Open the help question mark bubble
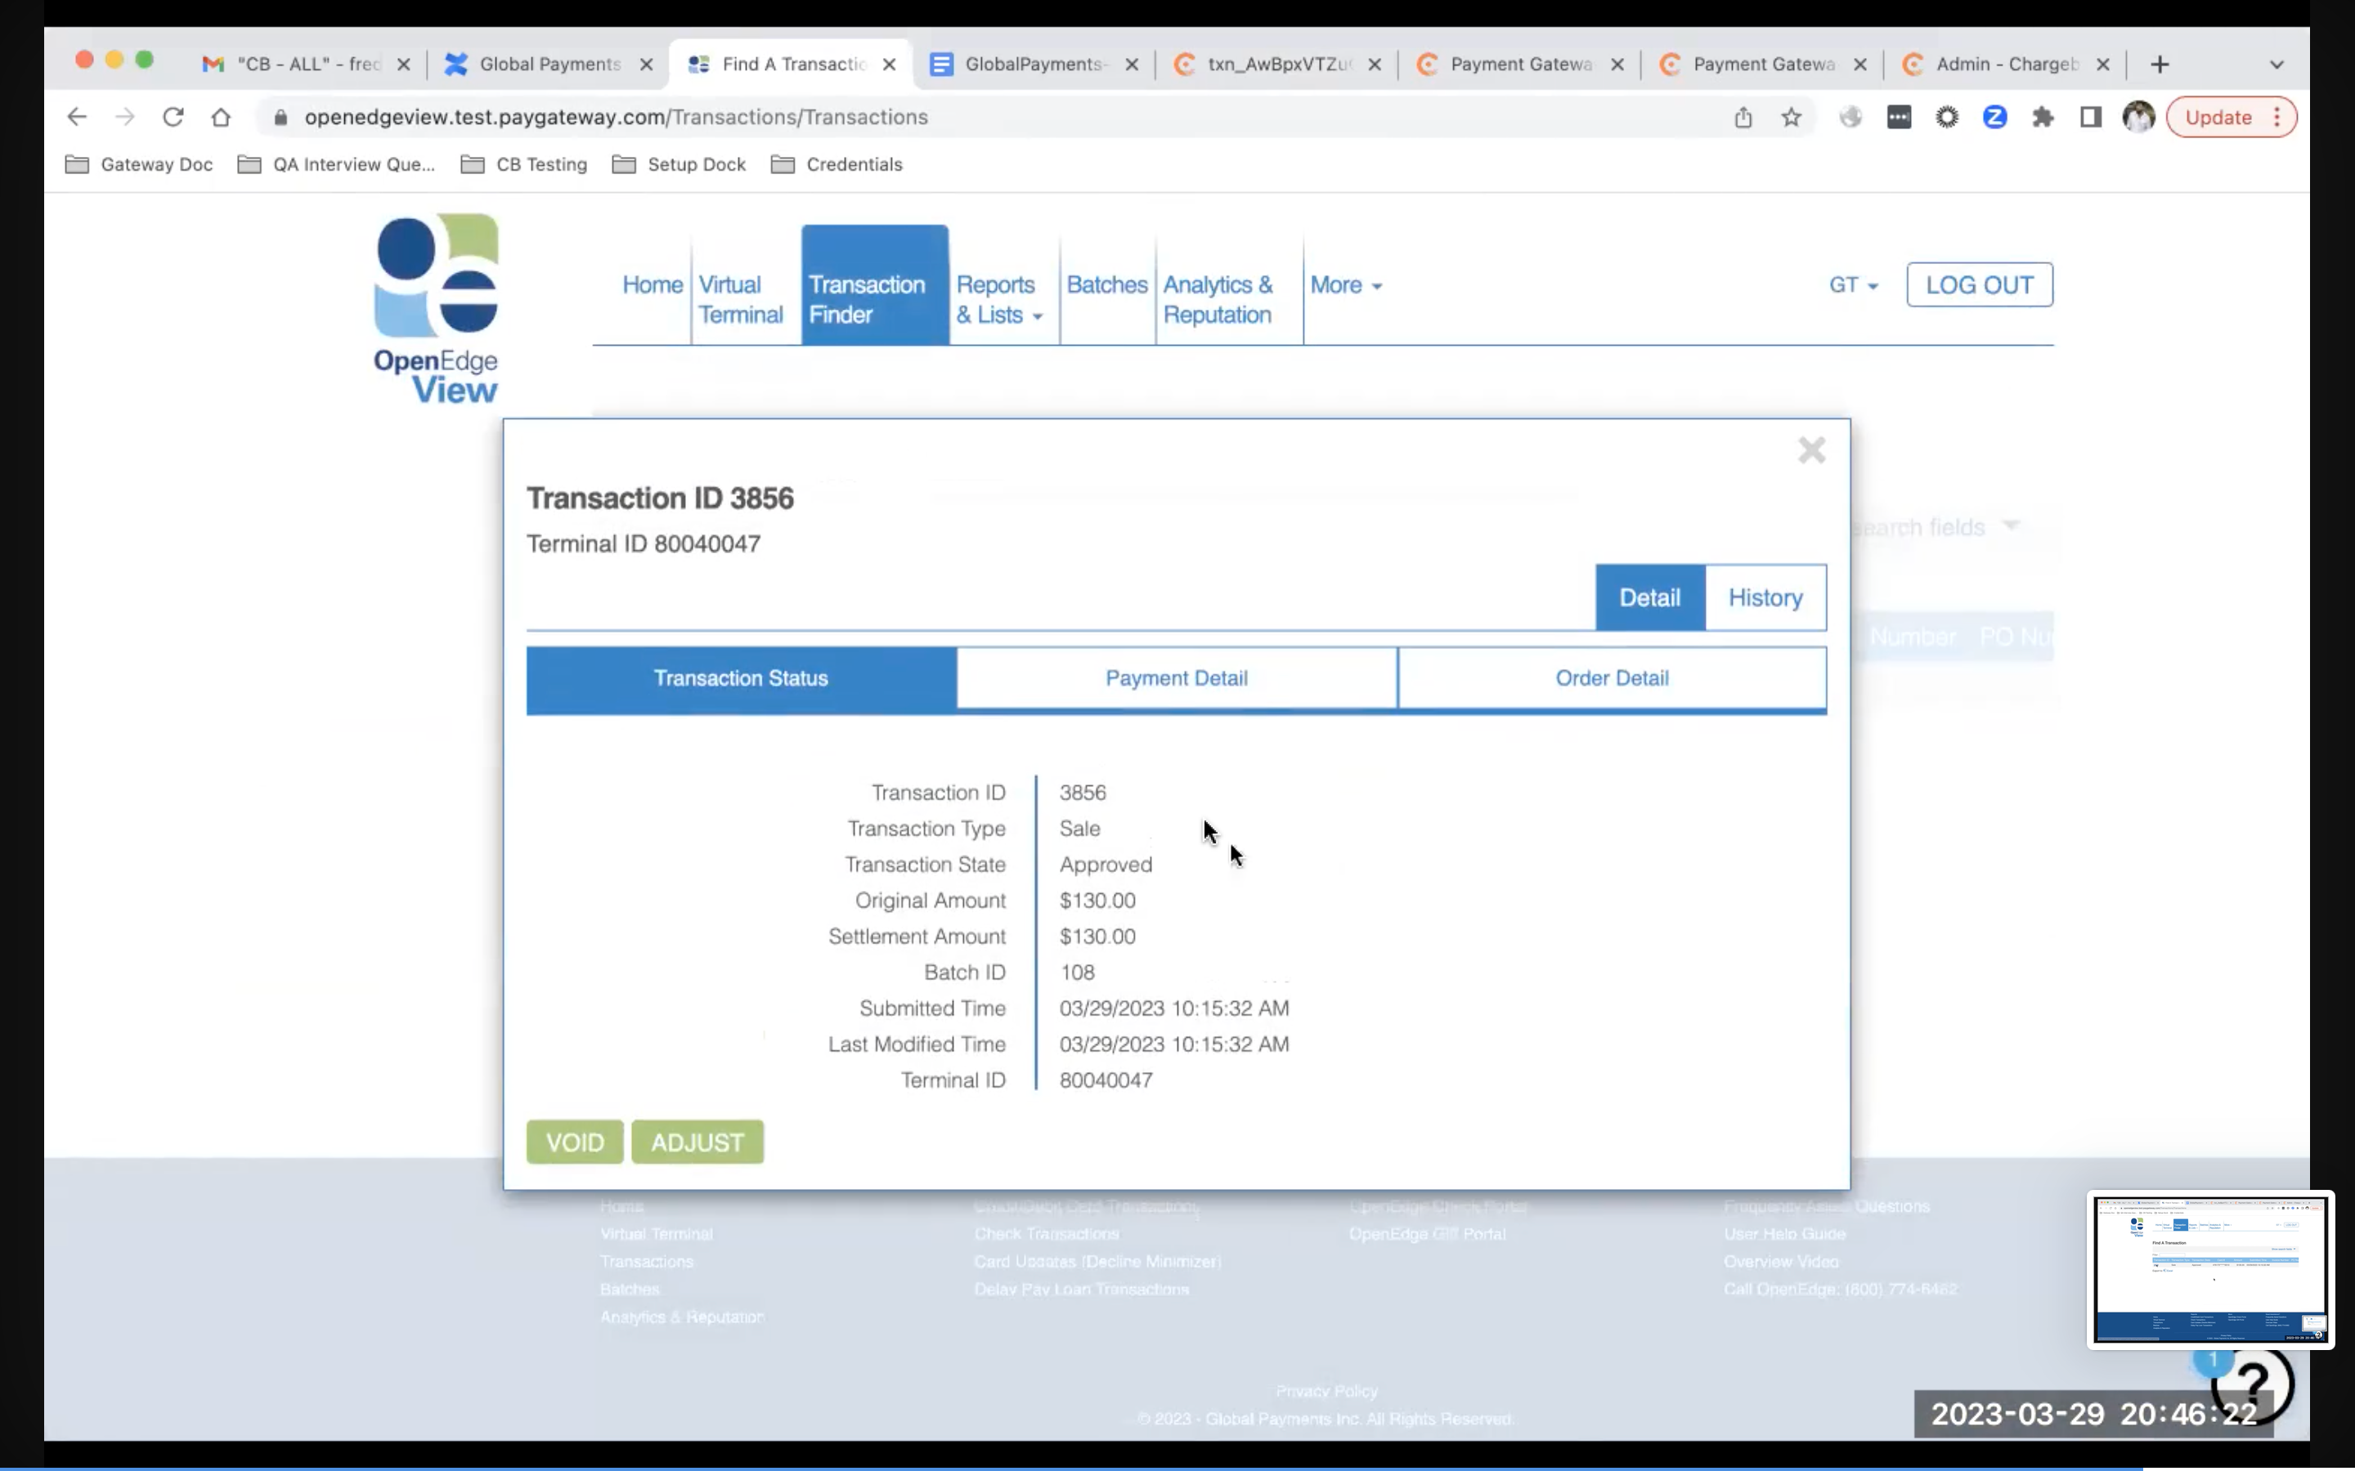This screenshot has width=2355, height=1471. (x=2253, y=1383)
